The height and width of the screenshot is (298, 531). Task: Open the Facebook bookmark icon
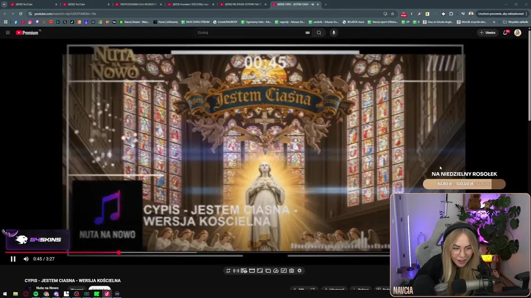click(x=16, y=22)
